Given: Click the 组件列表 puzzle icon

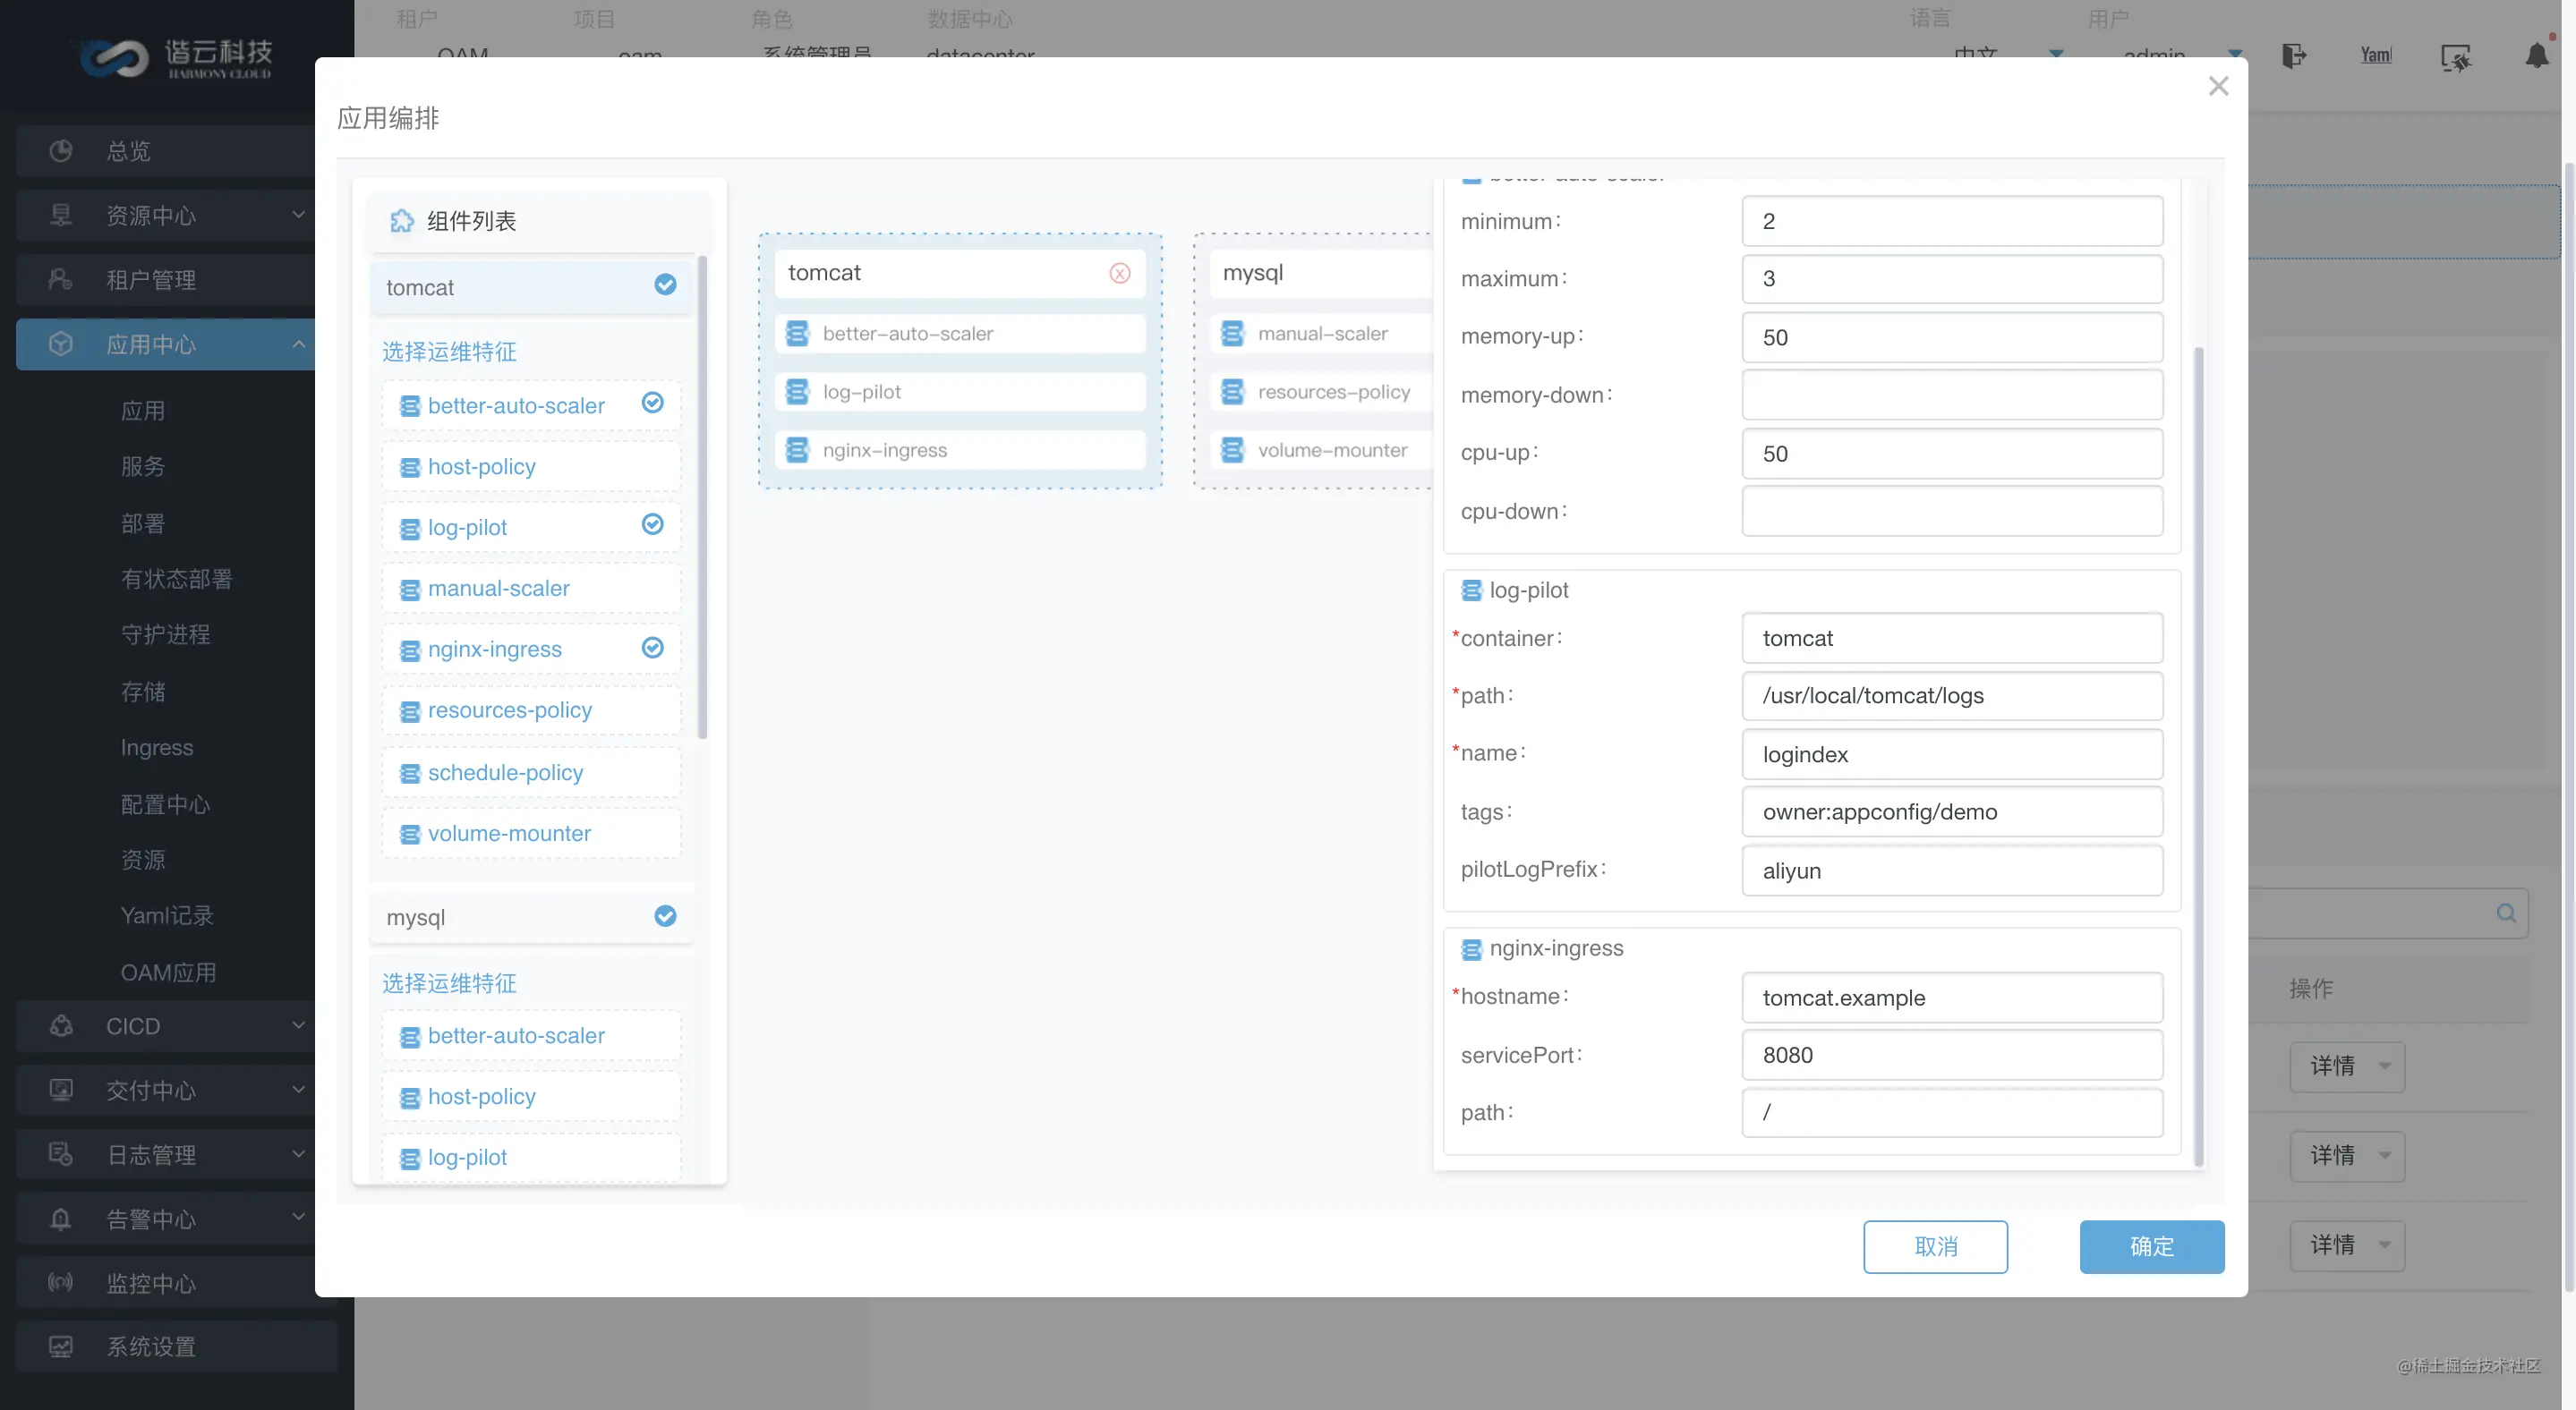Looking at the screenshot, I should tap(402, 221).
